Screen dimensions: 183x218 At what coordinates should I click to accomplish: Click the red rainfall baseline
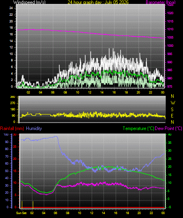coord(92,207)
